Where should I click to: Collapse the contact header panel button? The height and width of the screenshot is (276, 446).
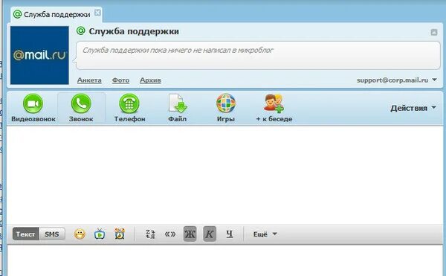coord(434,32)
